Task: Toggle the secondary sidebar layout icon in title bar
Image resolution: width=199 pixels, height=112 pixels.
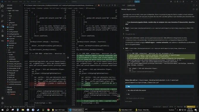Action: [183, 2]
